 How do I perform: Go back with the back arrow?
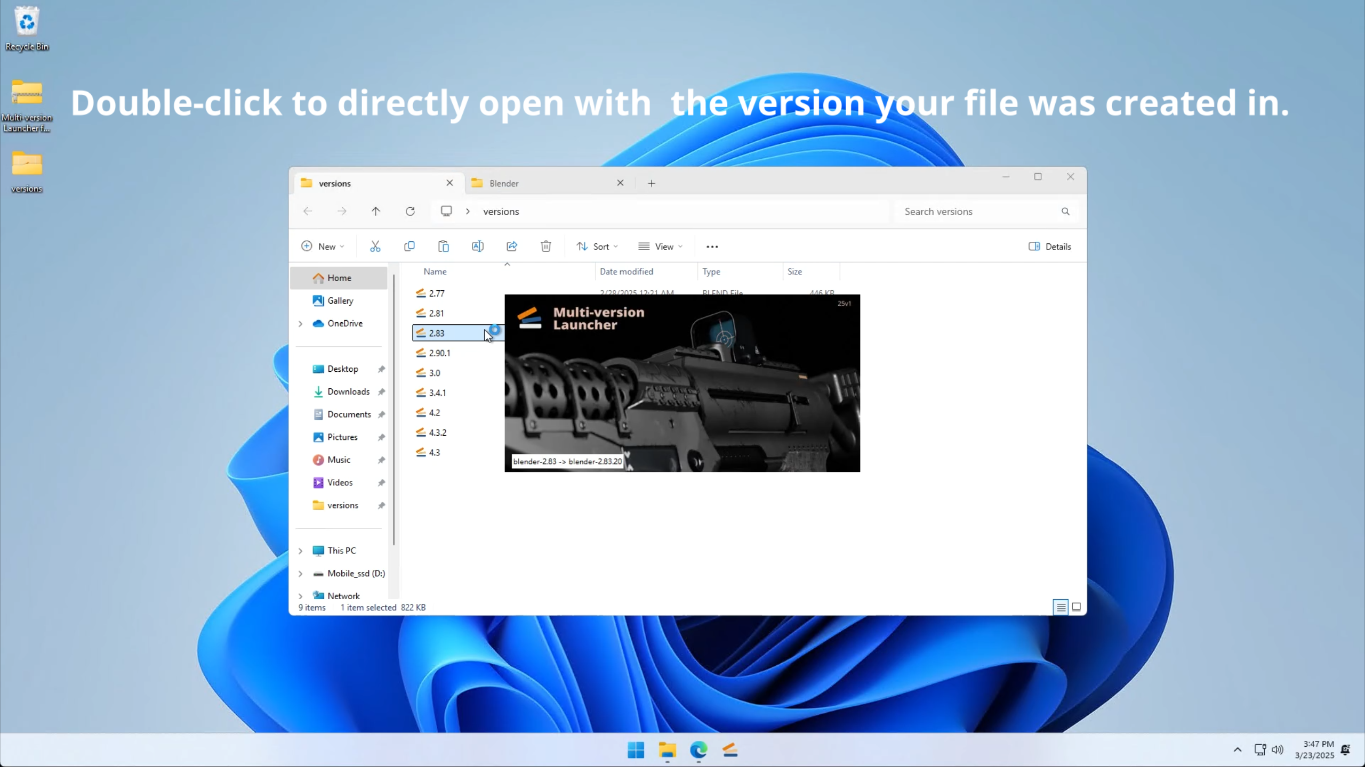(x=308, y=211)
